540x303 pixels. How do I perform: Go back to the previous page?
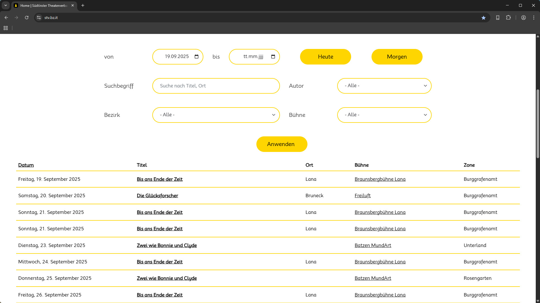6,18
